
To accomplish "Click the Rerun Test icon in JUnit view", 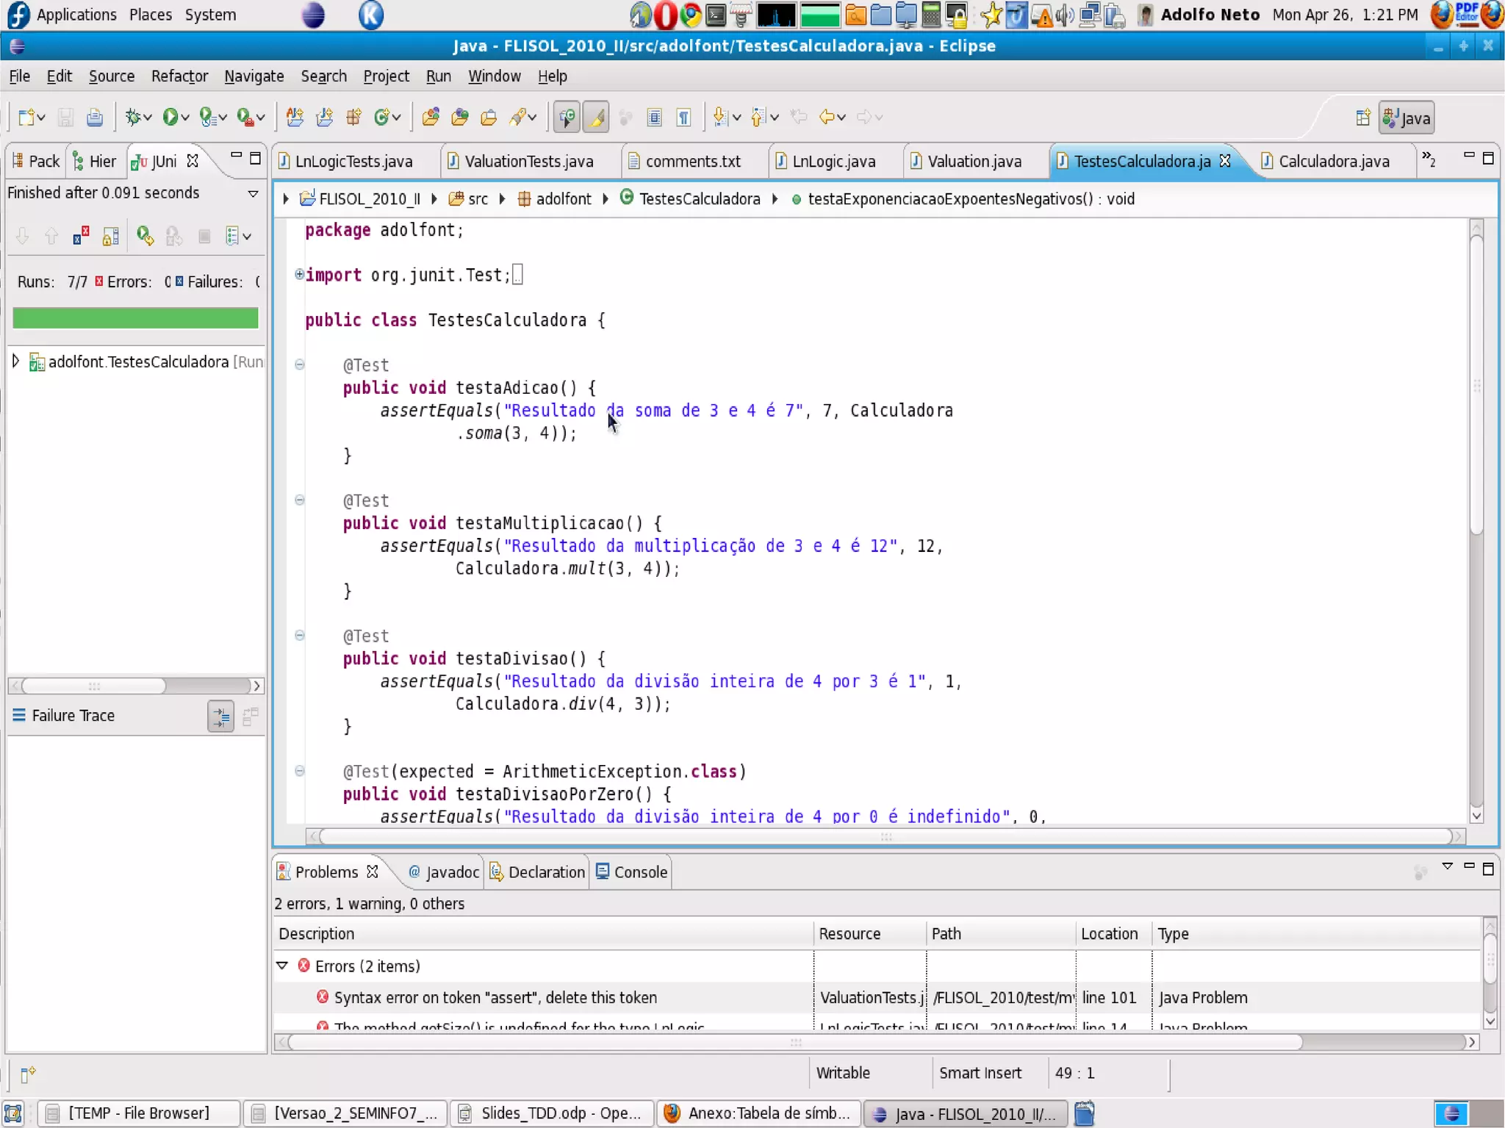I will [x=145, y=236].
